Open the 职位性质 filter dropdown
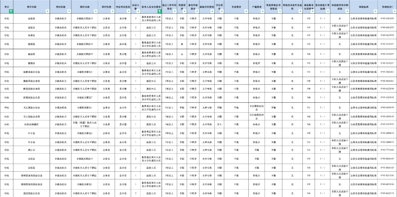 tap(111, 11)
